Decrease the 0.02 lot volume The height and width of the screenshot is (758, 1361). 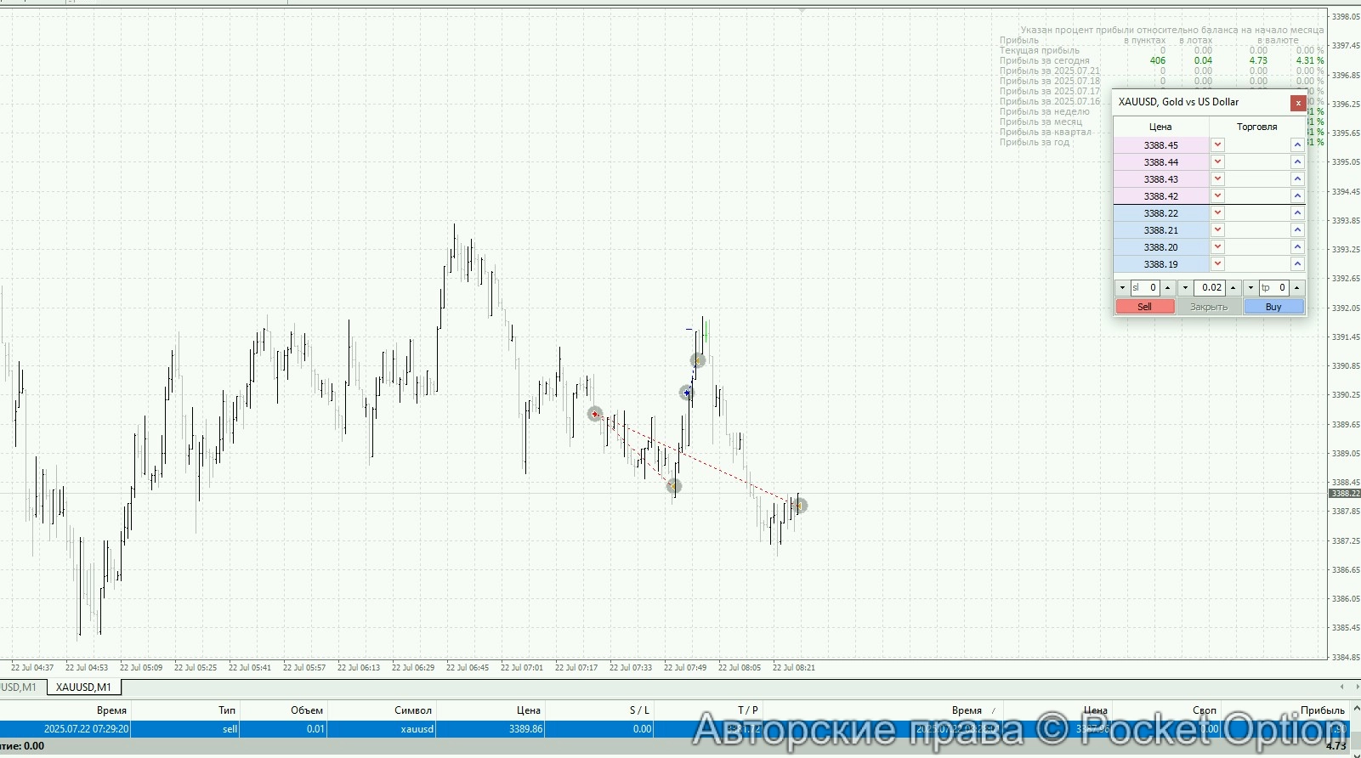(1185, 288)
